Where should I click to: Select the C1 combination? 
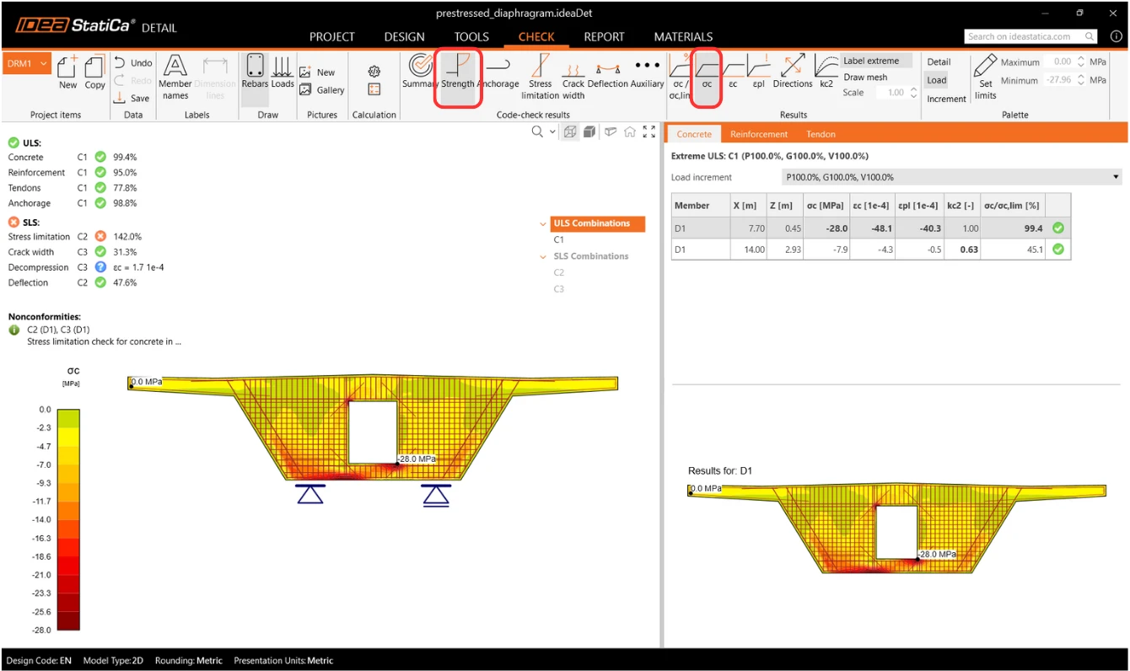point(559,239)
